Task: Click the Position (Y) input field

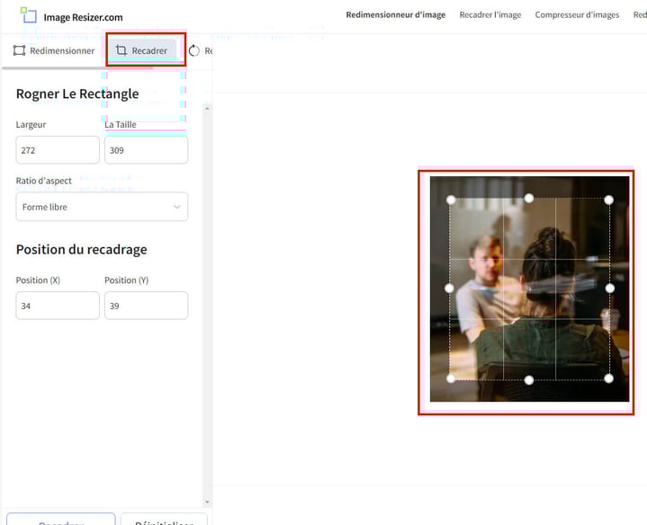Action: tap(146, 306)
